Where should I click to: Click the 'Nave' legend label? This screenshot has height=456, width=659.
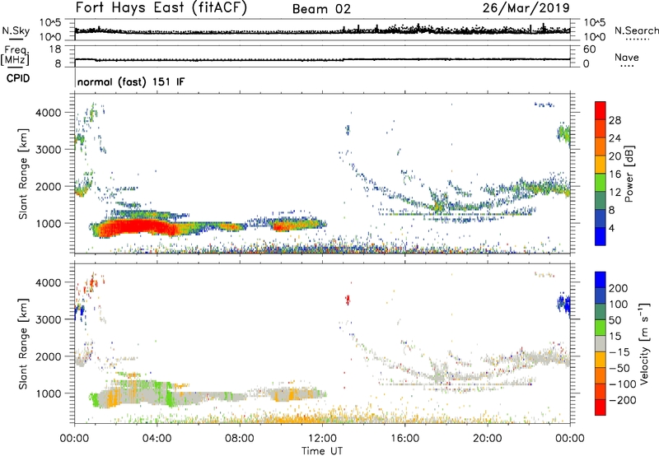pyautogui.click(x=627, y=57)
